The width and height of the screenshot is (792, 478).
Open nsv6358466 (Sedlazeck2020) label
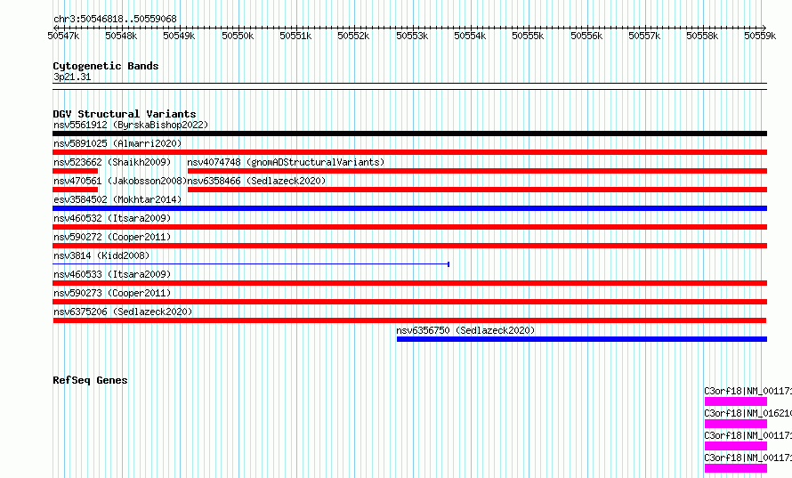click(x=256, y=181)
